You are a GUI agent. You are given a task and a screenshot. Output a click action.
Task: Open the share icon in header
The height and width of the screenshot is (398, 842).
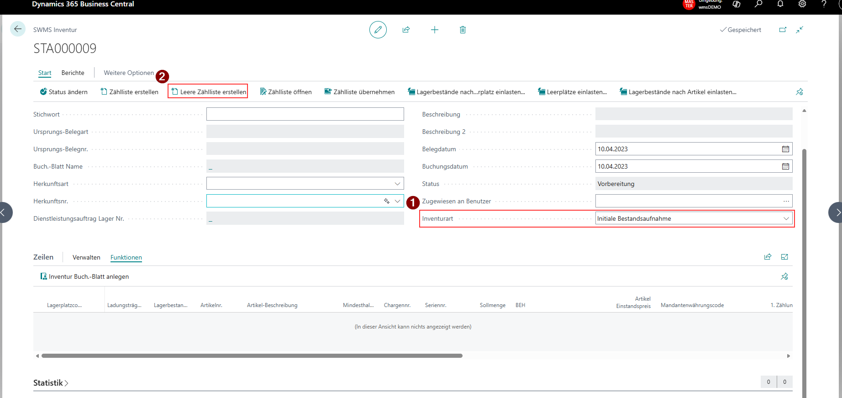point(406,30)
